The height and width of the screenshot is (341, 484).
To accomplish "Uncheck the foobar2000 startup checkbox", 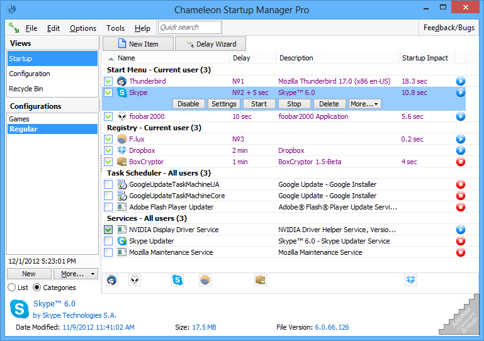I will [x=108, y=116].
